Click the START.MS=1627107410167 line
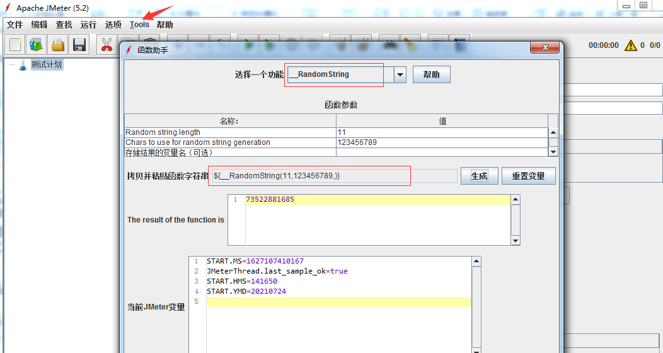The image size is (663, 353). click(255, 261)
